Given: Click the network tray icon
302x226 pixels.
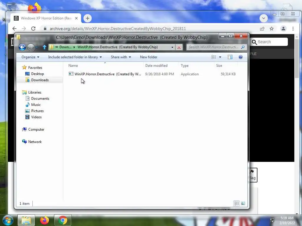Looking at the screenshot, I should 272,220.
